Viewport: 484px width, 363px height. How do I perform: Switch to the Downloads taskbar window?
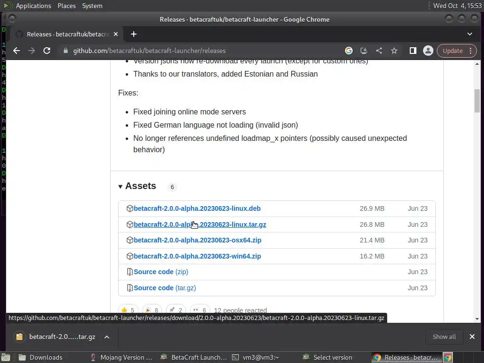click(x=40, y=357)
